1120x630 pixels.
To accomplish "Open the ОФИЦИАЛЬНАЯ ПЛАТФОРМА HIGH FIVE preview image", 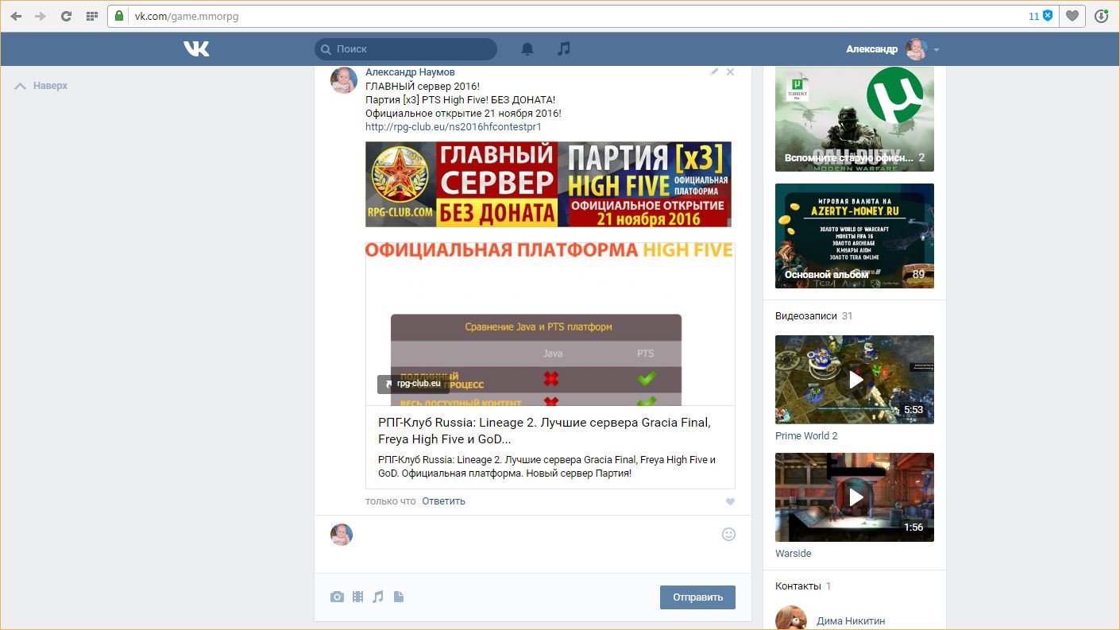I will (x=550, y=324).
